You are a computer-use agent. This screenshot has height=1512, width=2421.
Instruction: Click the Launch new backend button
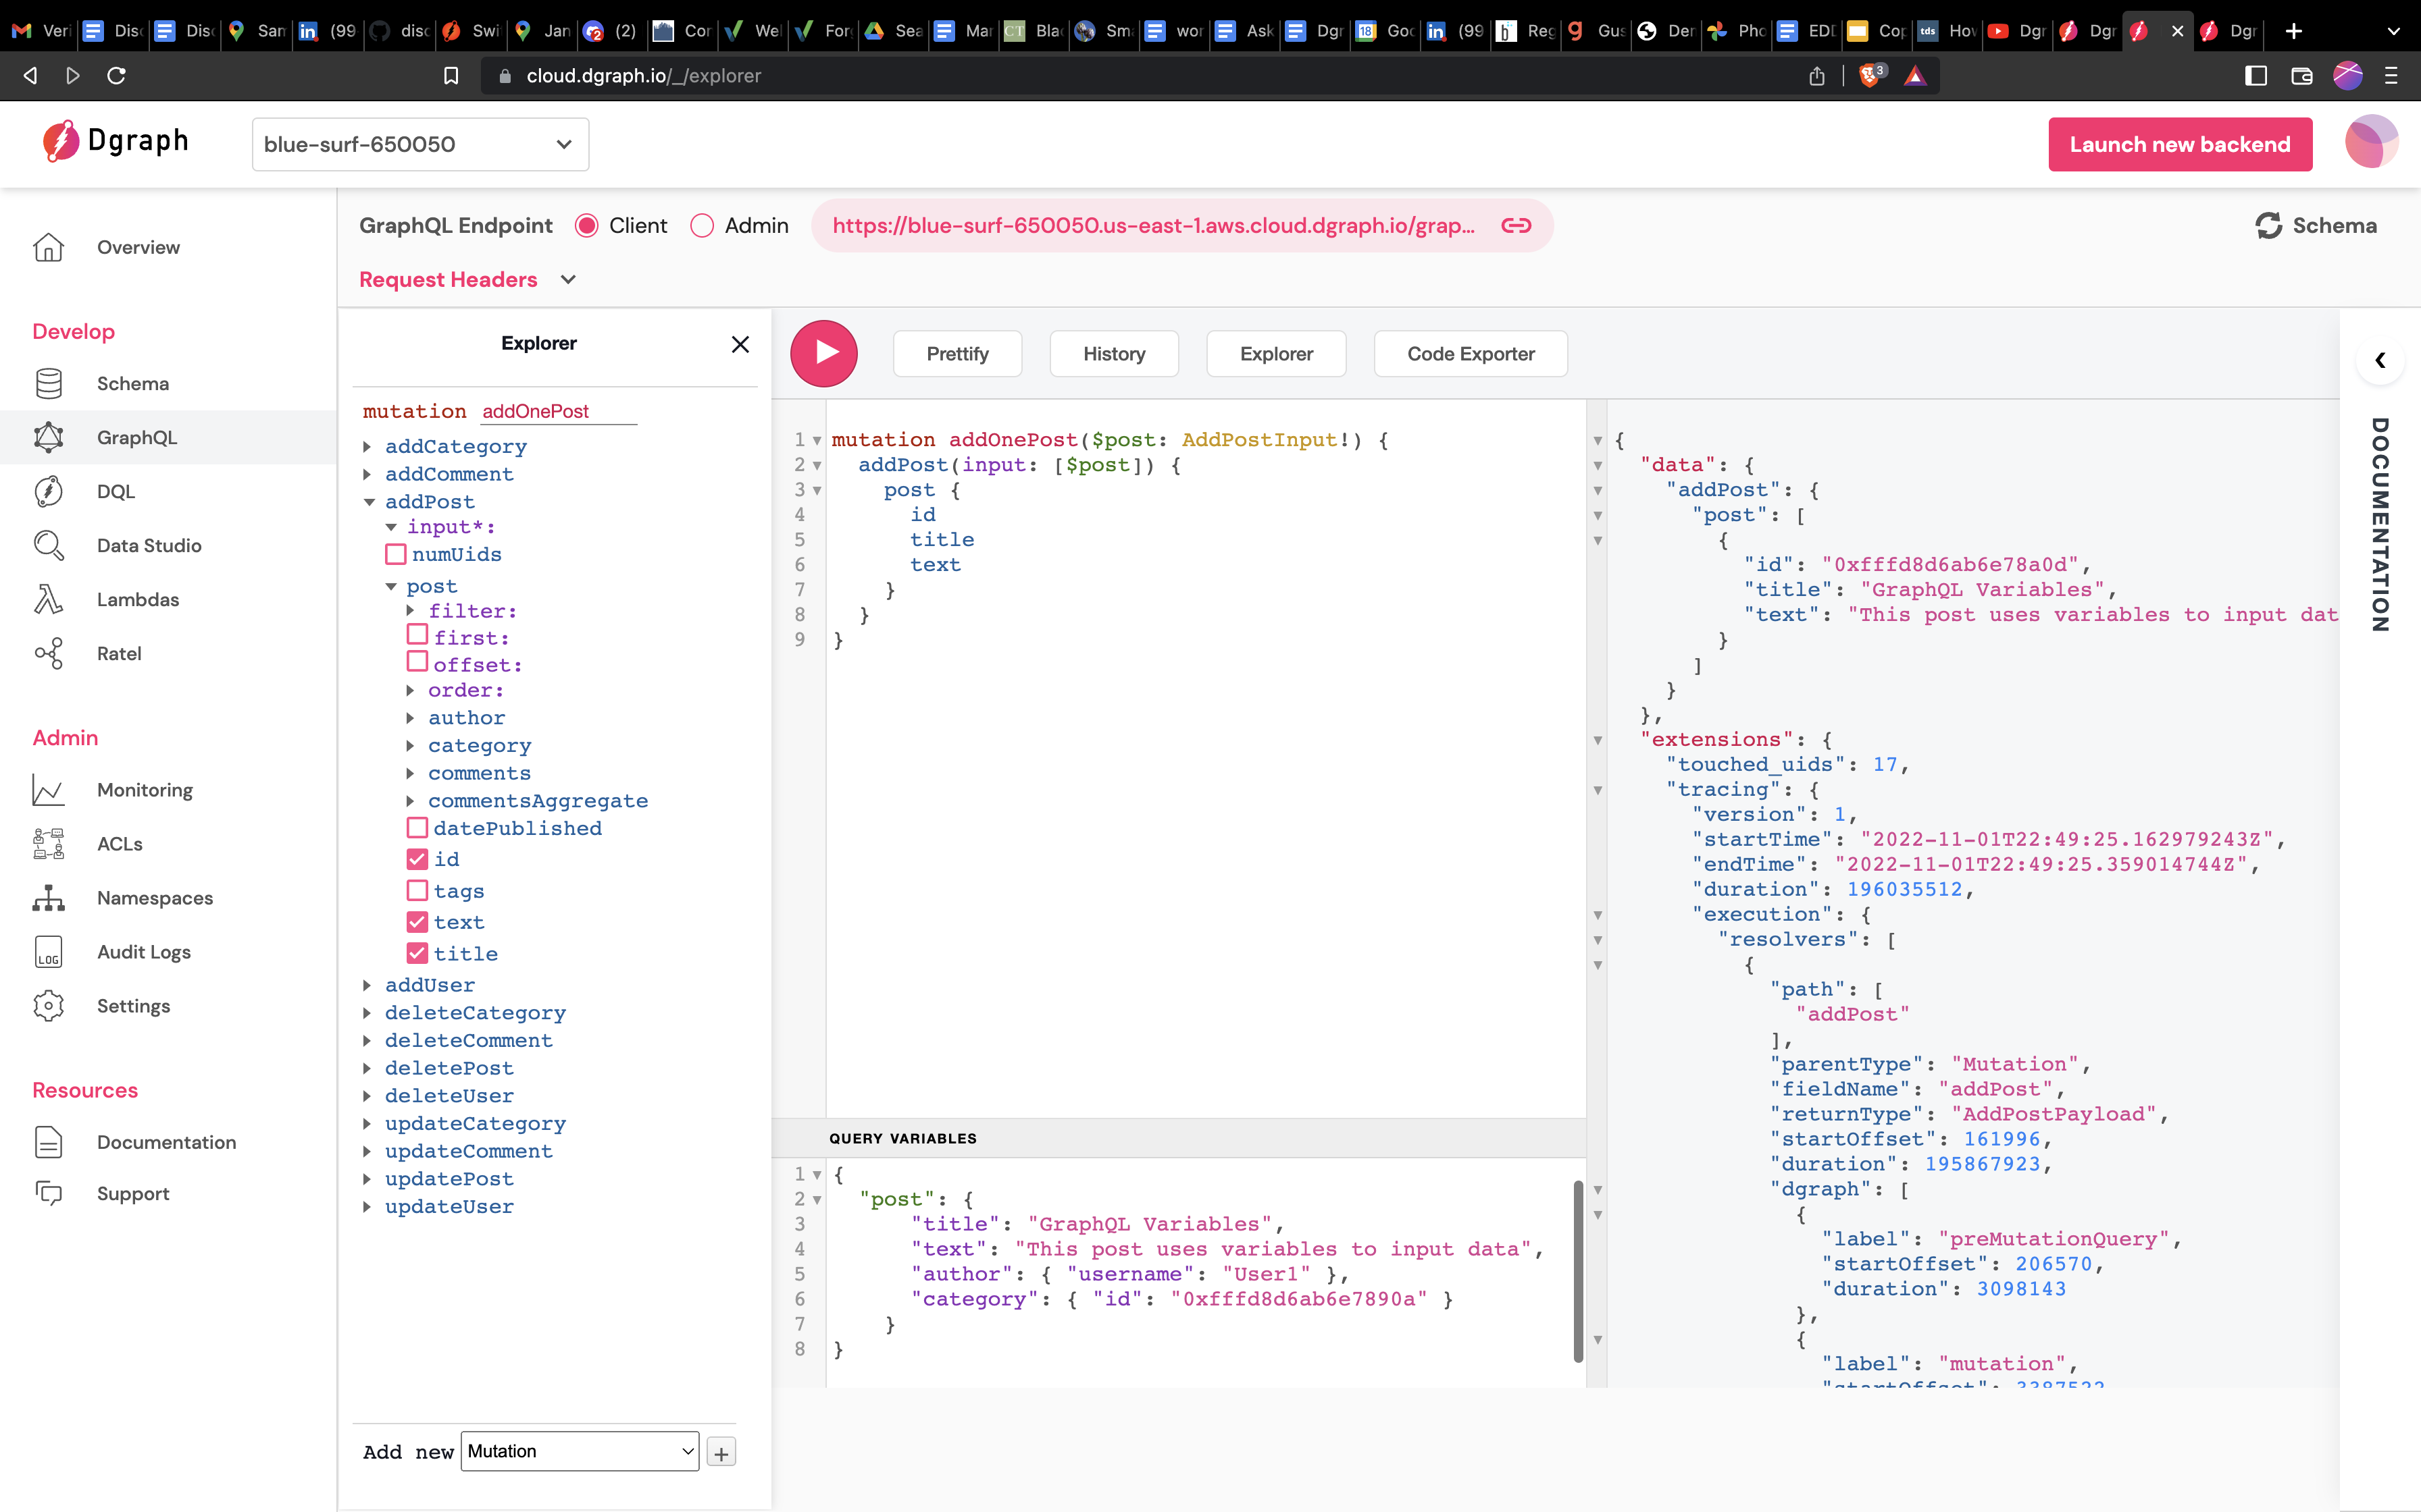coord(2181,144)
